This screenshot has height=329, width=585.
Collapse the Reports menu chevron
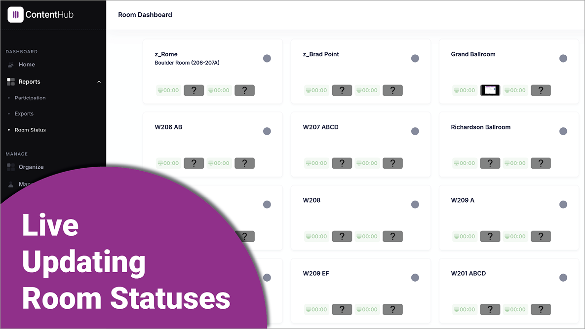[99, 82]
